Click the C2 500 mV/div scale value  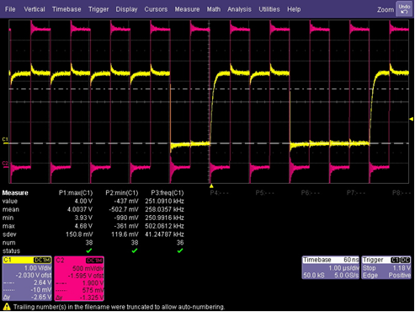click(88, 268)
